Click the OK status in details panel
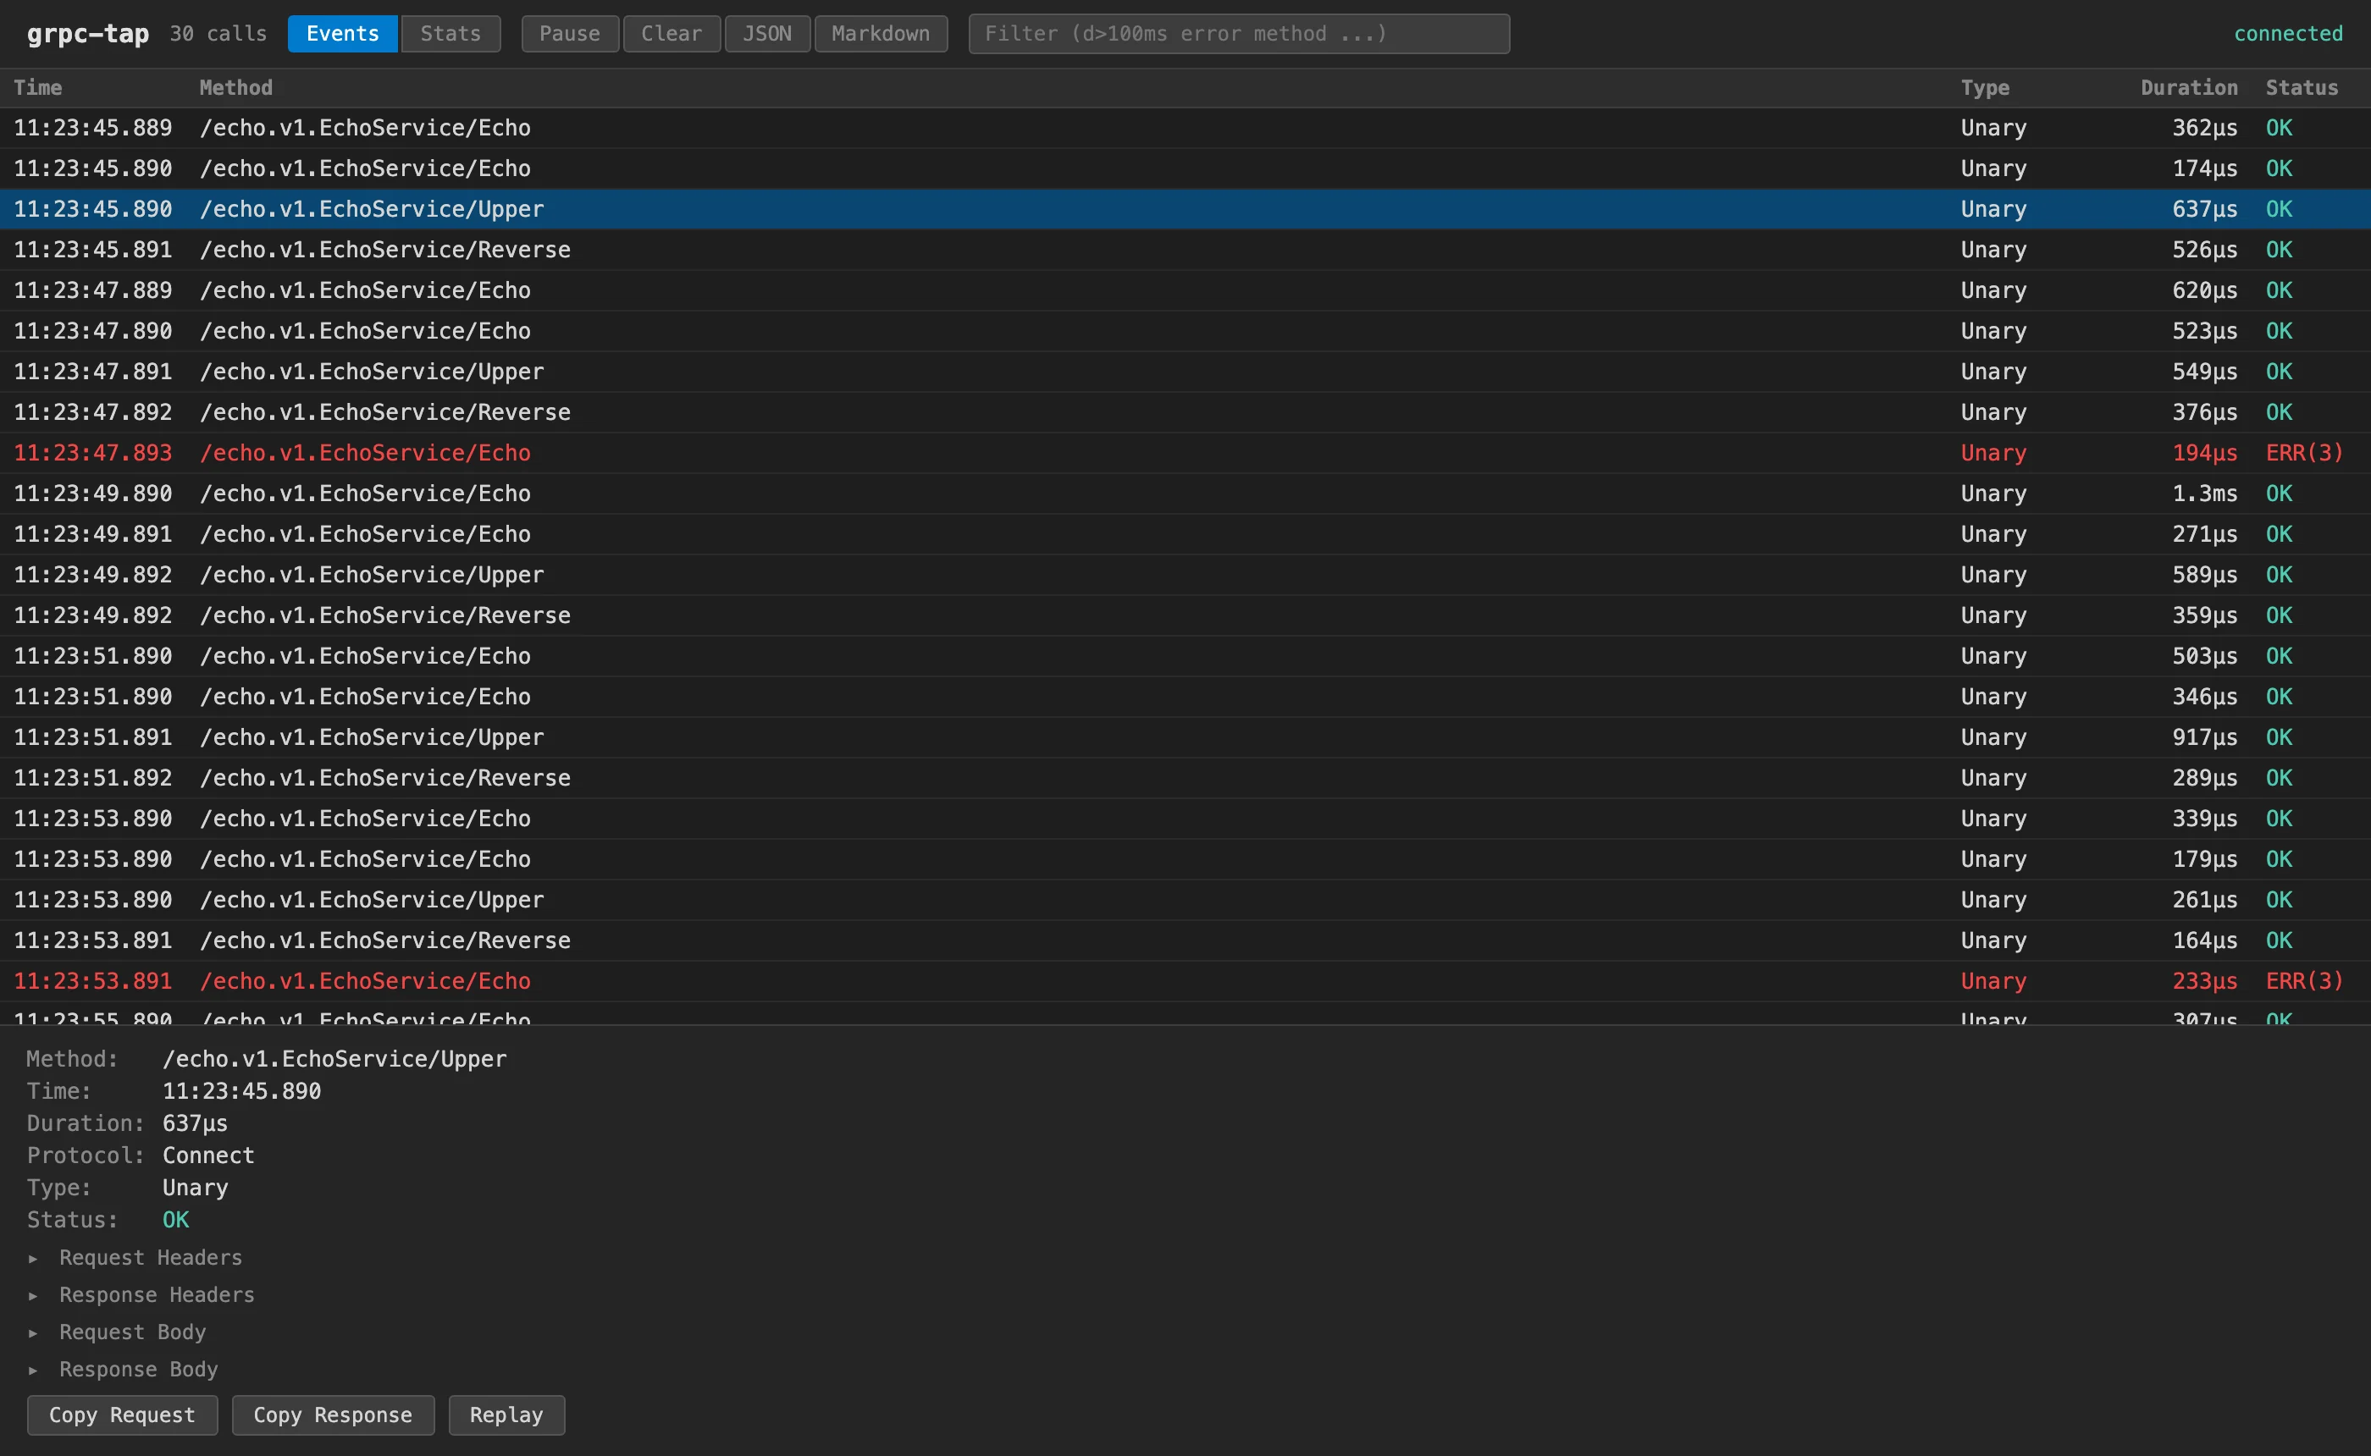 (x=175, y=1220)
